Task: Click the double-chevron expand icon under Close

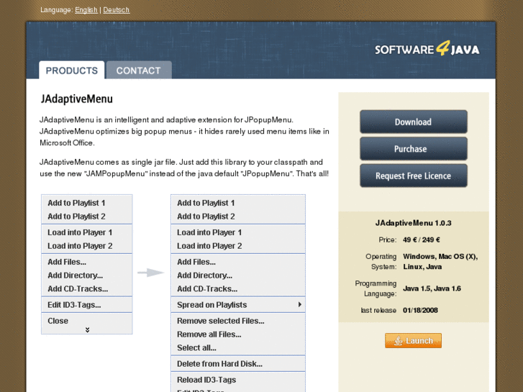Action: pos(87,329)
